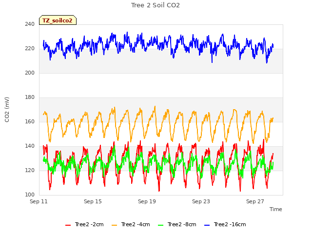
Task: Click the Sep 27 x-axis tick label
Action: (255, 201)
